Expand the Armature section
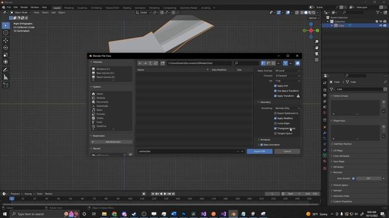 (264, 140)
